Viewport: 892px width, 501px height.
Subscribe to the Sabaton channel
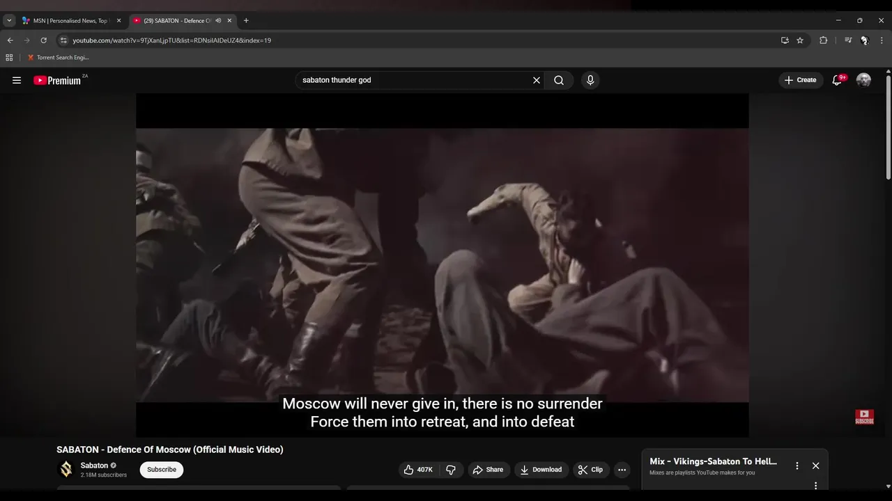pyautogui.click(x=162, y=470)
